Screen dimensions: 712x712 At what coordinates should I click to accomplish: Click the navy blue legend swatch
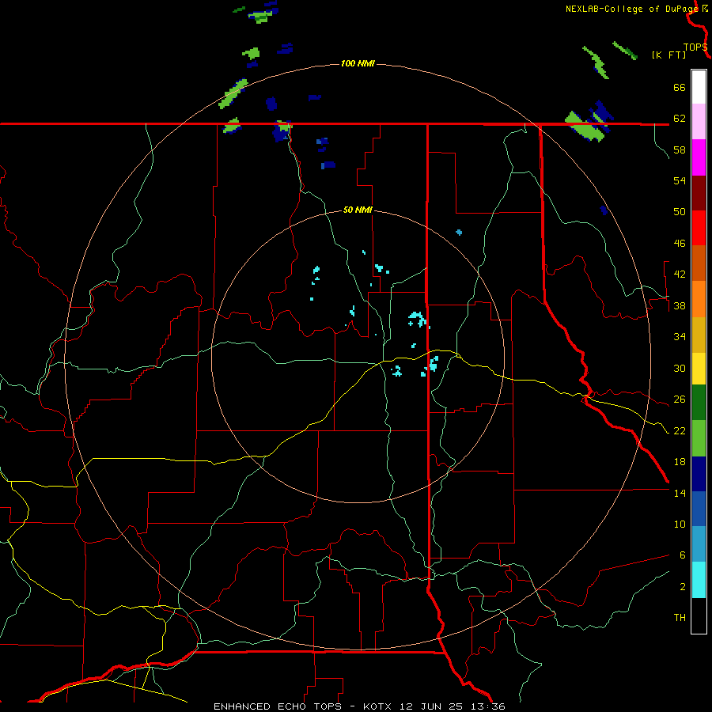(699, 474)
